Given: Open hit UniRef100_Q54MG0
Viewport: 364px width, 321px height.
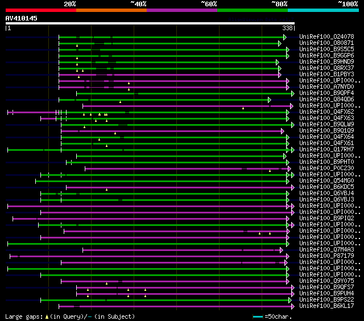Looking at the screenshot, I should [x=326, y=181].
